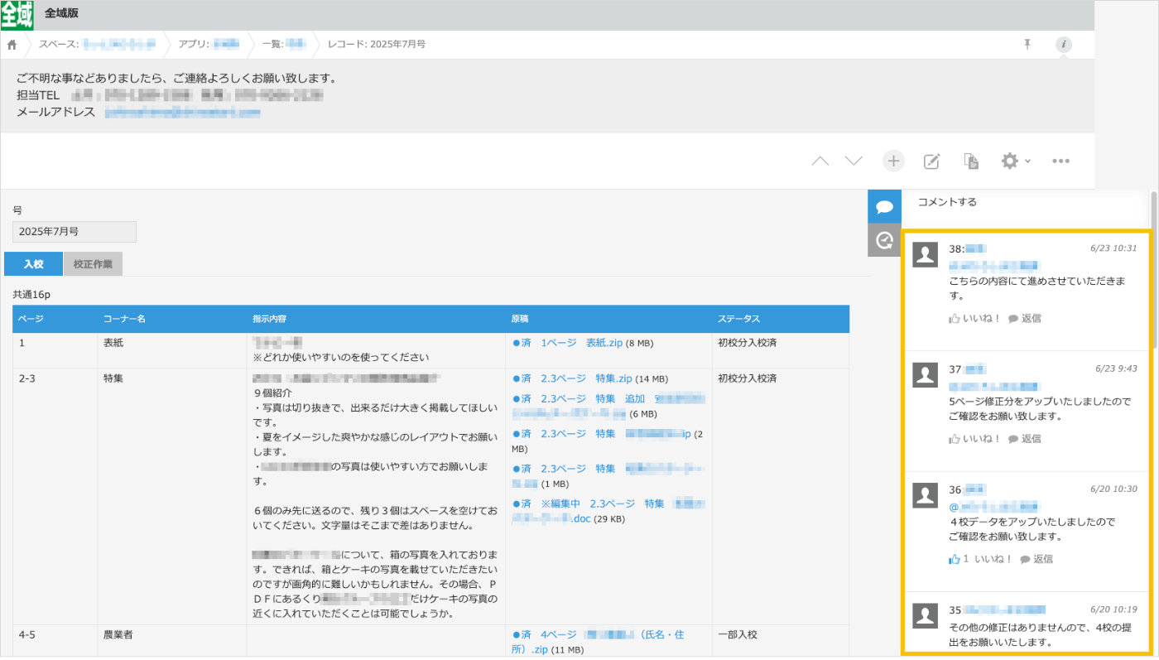
Task: Open the info icon in header
Action: click(1064, 45)
